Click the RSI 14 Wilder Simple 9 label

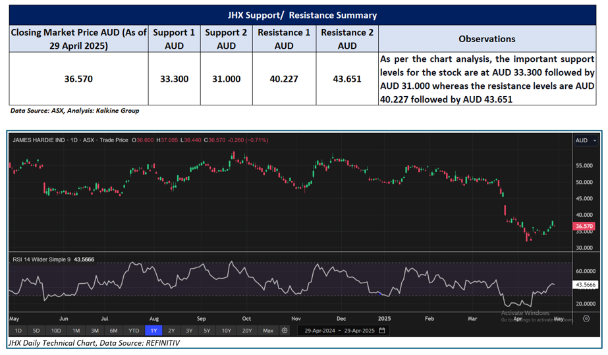pos(41,259)
